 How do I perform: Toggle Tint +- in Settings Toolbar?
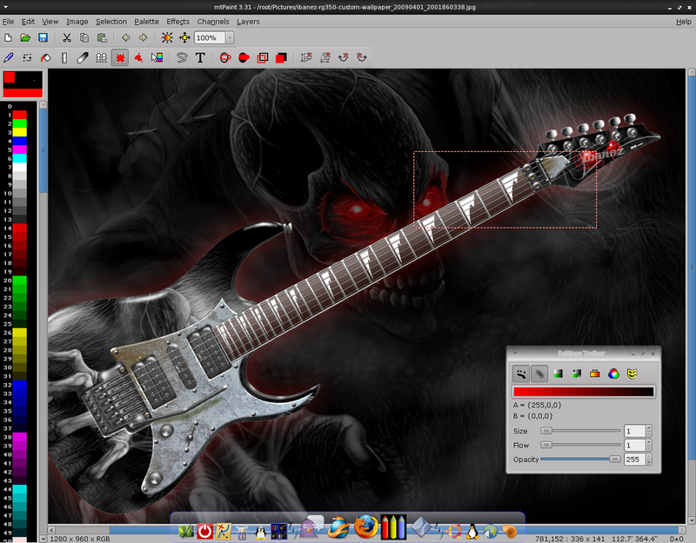pyautogui.click(x=577, y=374)
